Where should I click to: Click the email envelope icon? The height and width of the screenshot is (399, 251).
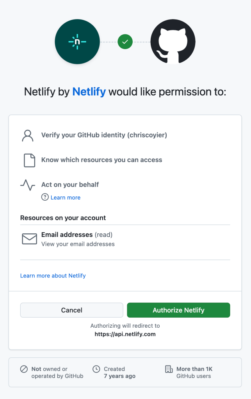[x=29, y=239]
